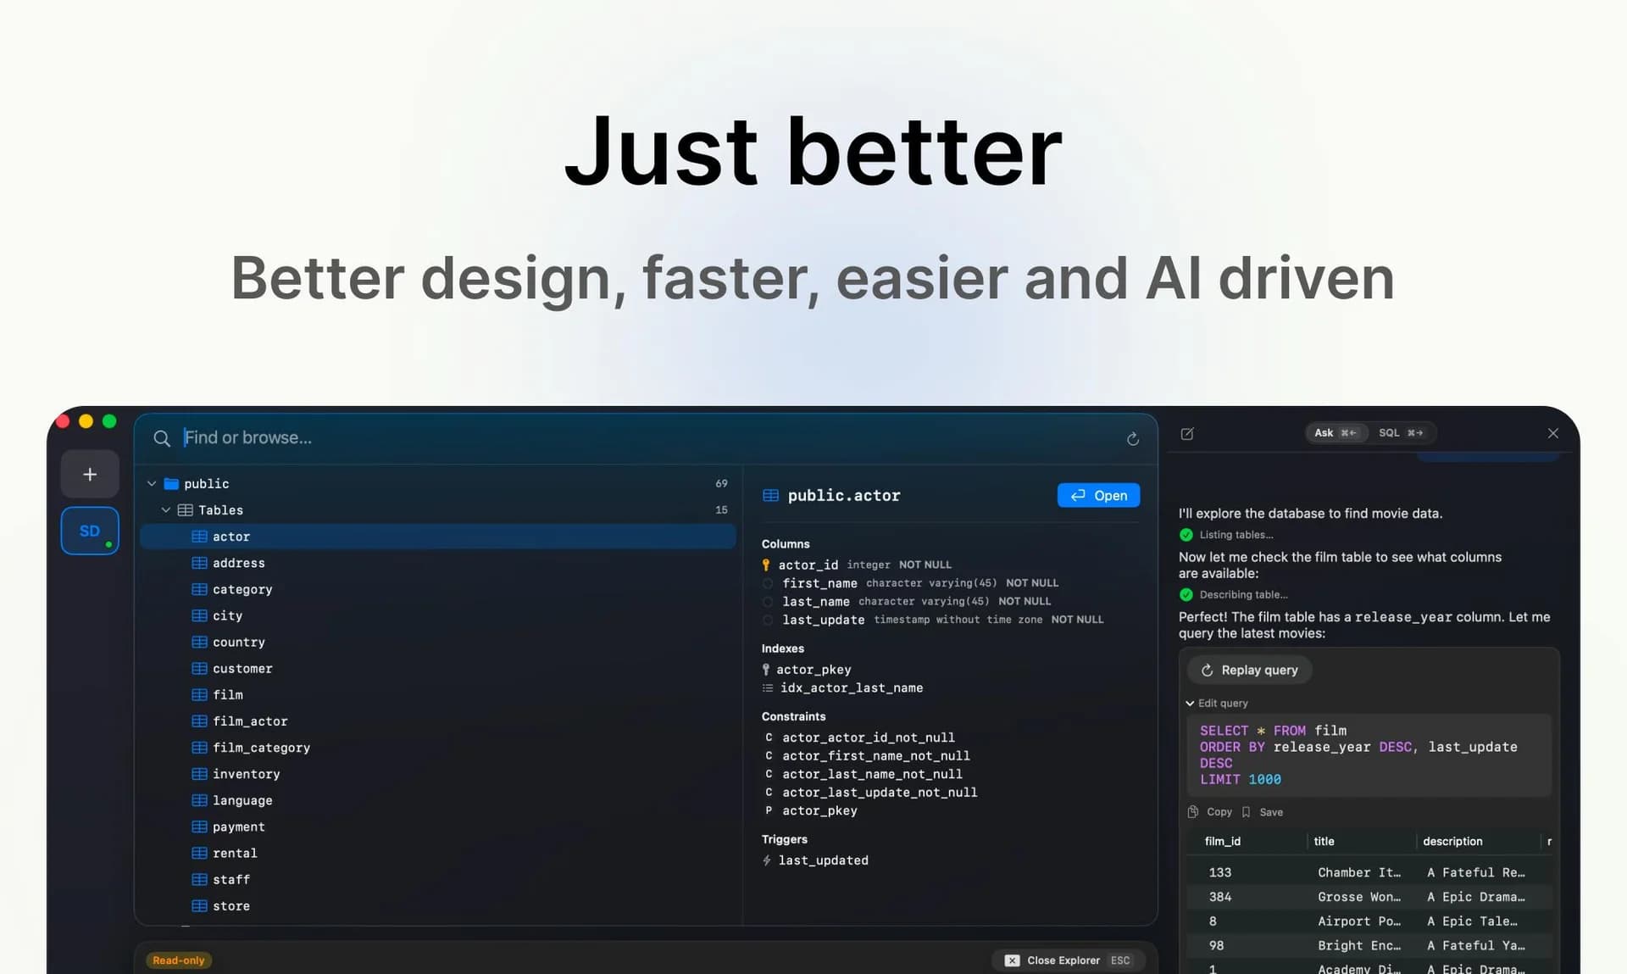This screenshot has width=1627, height=974.
Task: Select the film_category table
Action: coord(437,748)
